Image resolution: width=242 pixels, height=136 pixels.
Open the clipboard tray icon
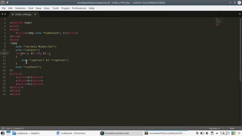click(212, 133)
